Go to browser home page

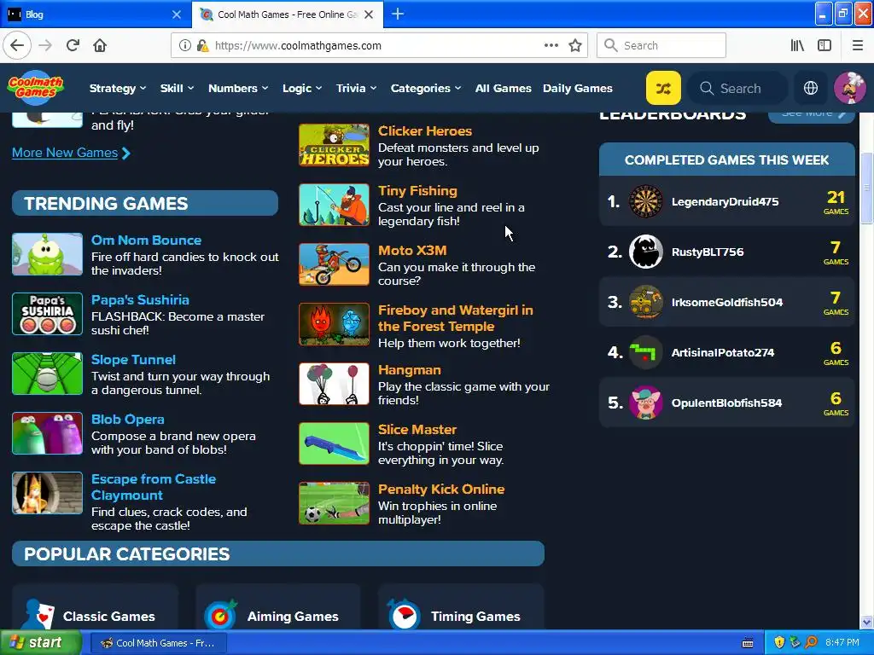point(100,45)
